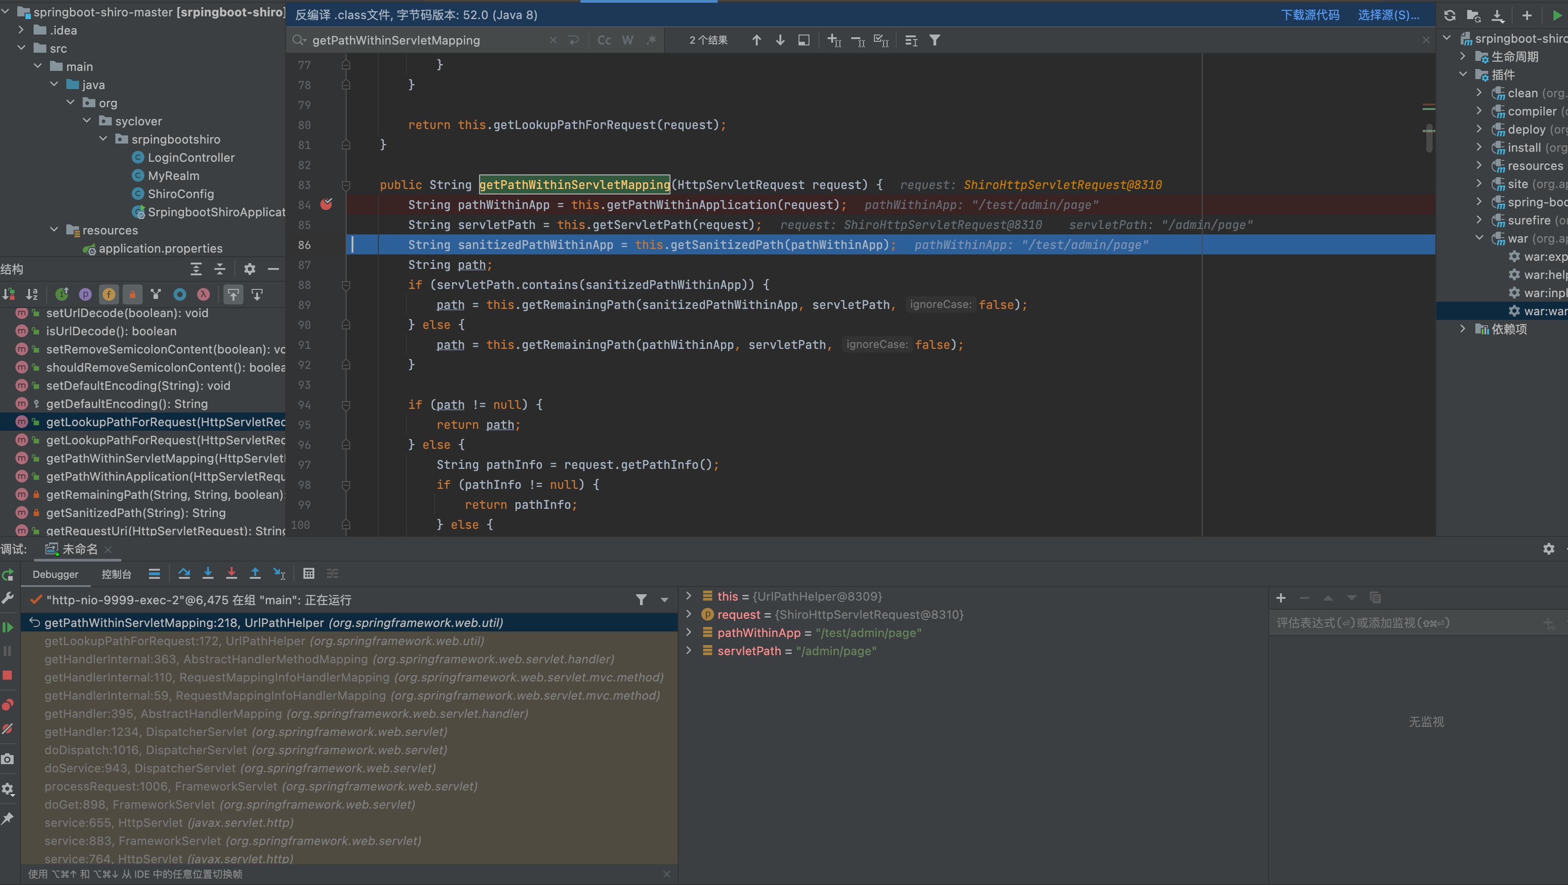Screen dimensions: 1568x885
Task: Click the Step Into debugger icon
Action: tap(208, 573)
